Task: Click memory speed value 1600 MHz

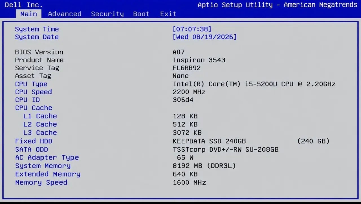Action: tap(189, 182)
